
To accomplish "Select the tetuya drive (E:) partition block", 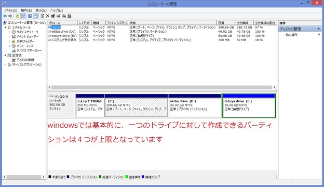I will pyautogui.click(x=249, y=105).
